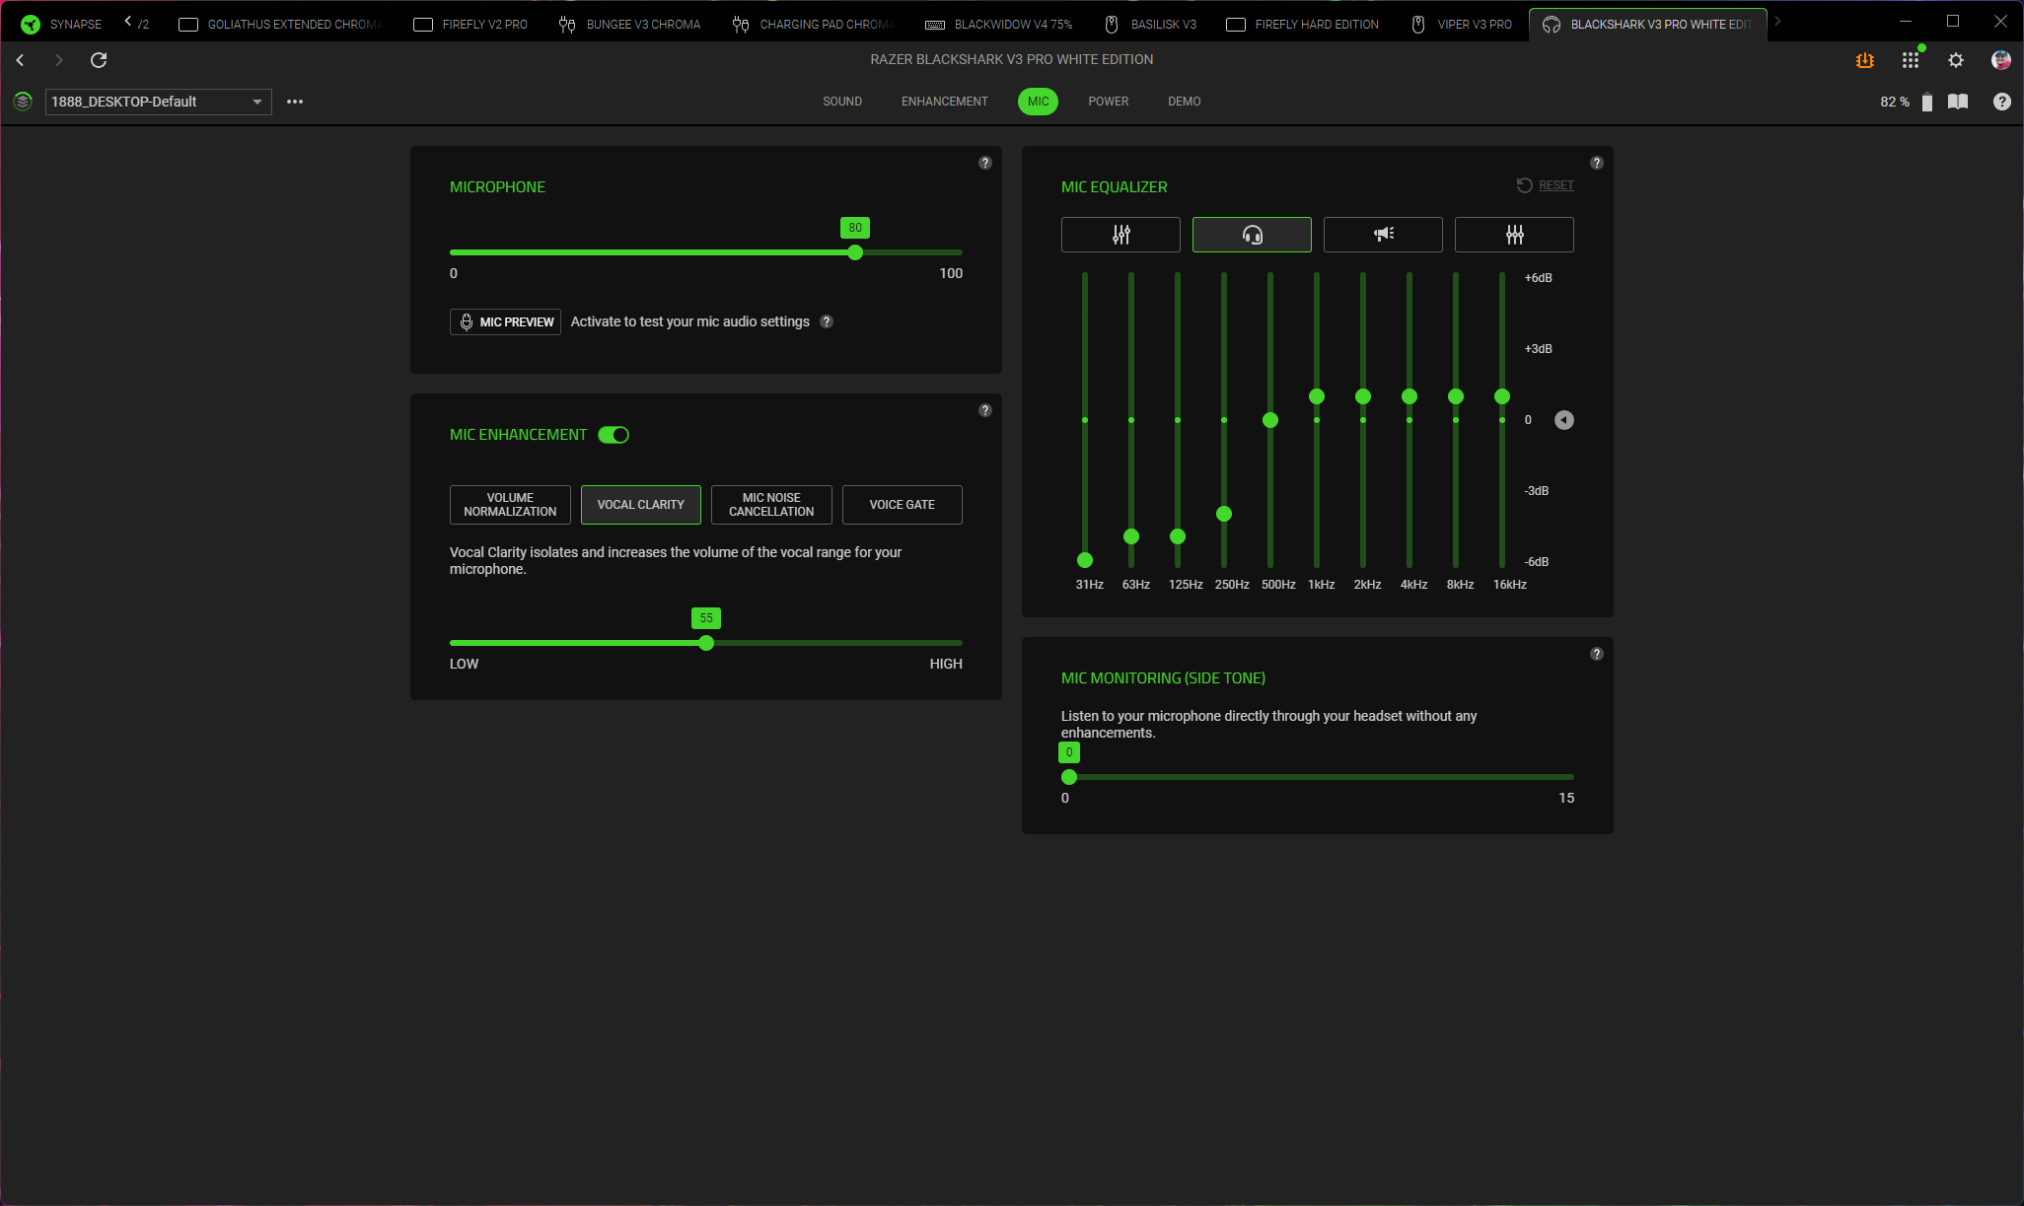Click the Reset link in Mic Equalizer
The width and height of the screenshot is (2024, 1206).
point(1555,185)
